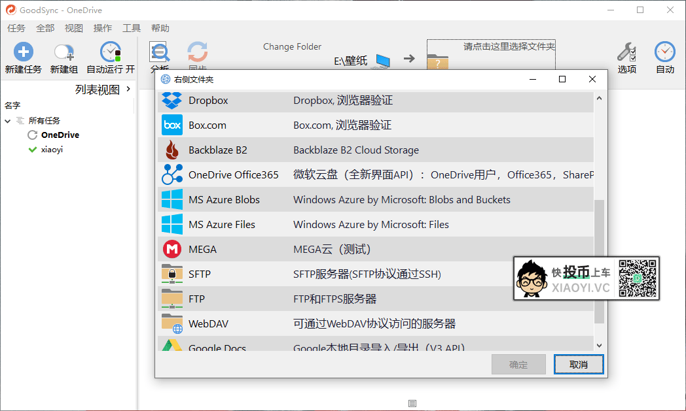Image resolution: width=686 pixels, height=411 pixels.
Task: Click the 自动 icon on the toolbar
Action: pyautogui.click(x=664, y=51)
